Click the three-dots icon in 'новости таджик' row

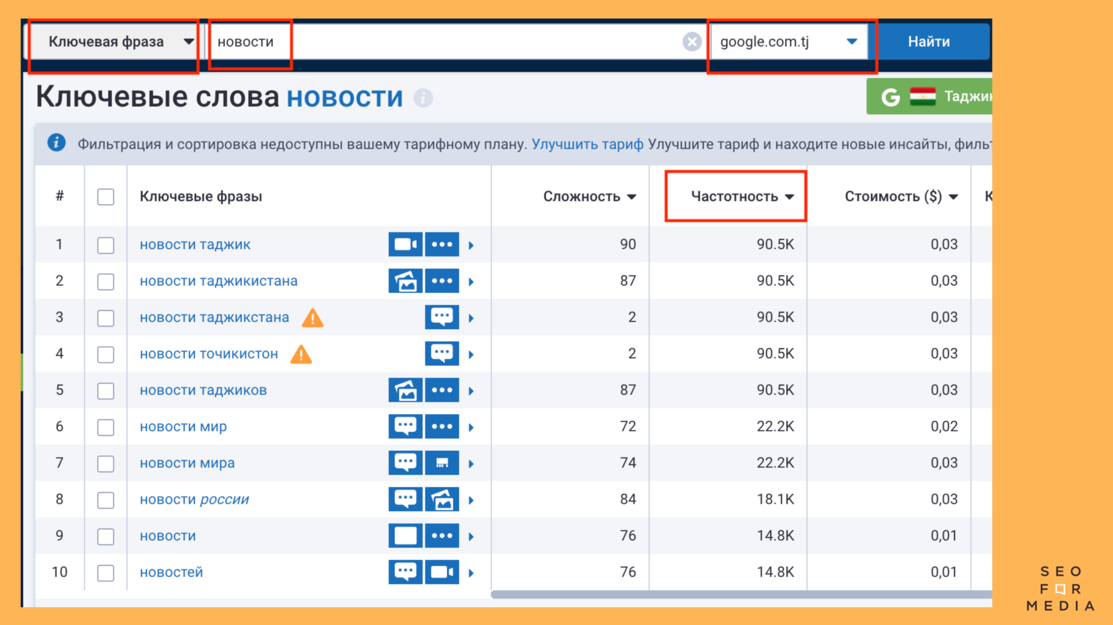coord(442,244)
